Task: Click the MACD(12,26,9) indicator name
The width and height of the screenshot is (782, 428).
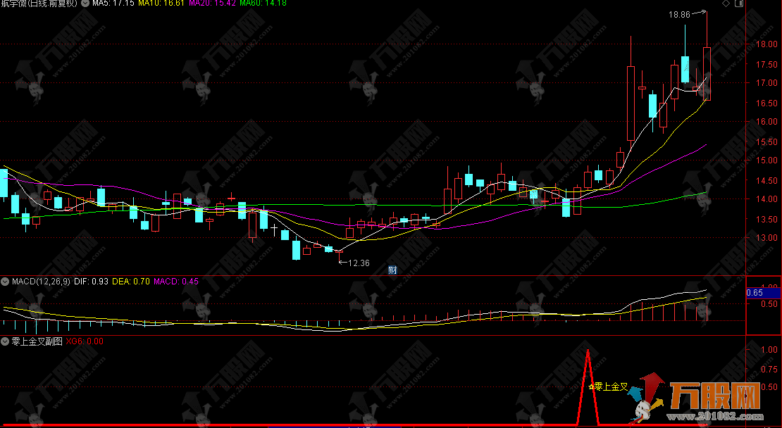Action: tap(41, 282)
